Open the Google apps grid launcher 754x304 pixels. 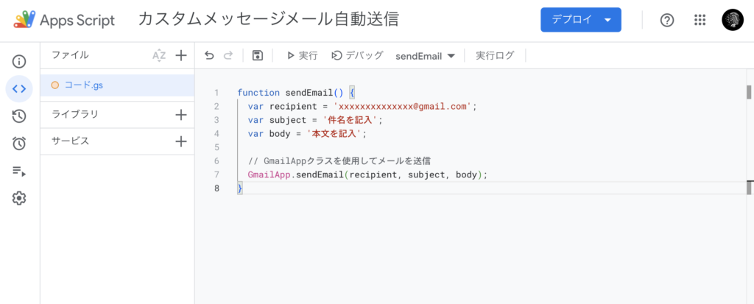700,20
